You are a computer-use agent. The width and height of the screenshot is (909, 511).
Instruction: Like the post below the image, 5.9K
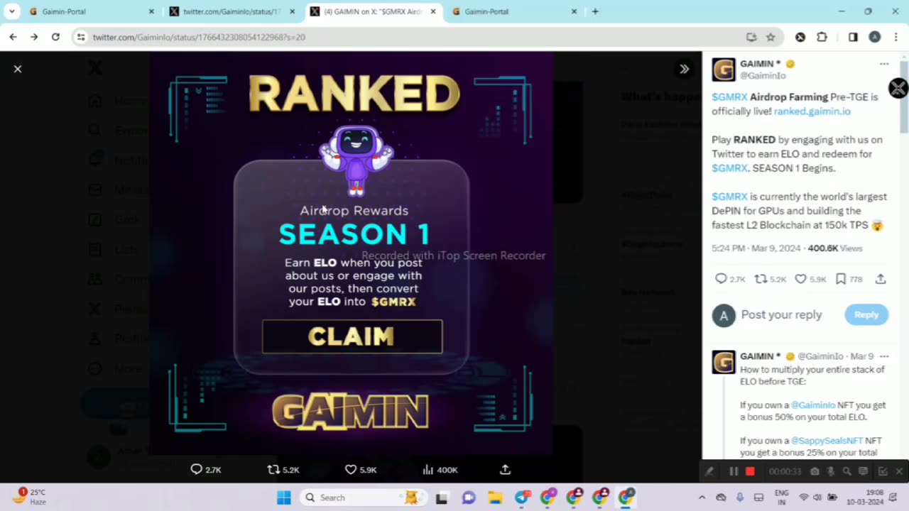tap(350, 469)
